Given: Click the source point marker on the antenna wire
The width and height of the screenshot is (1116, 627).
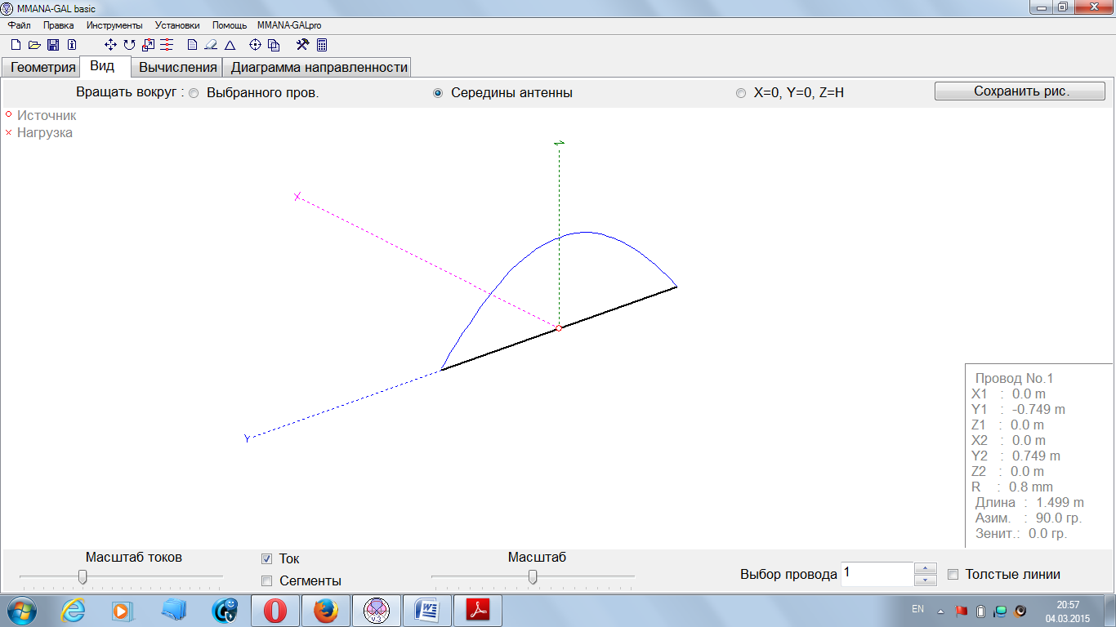Looking at the screenshot, I should click(559, 328).
